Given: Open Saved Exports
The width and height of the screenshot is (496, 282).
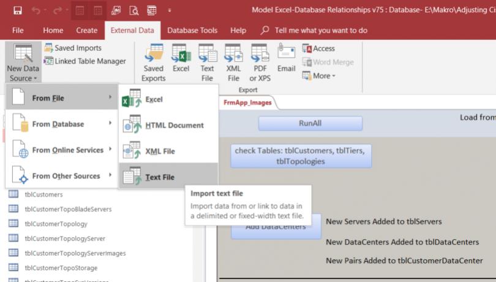Looking at the screenshot, I should [x=154, y=63].
